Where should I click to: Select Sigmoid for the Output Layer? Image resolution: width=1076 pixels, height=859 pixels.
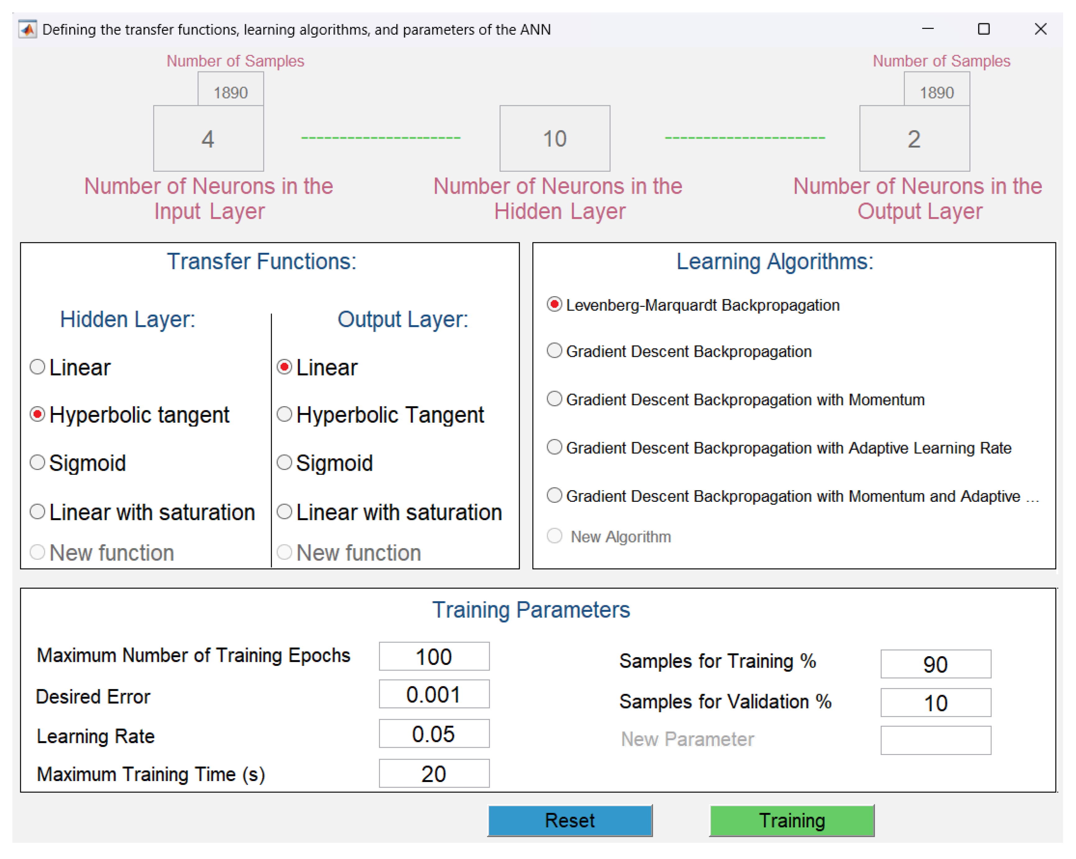click(285, 462)
